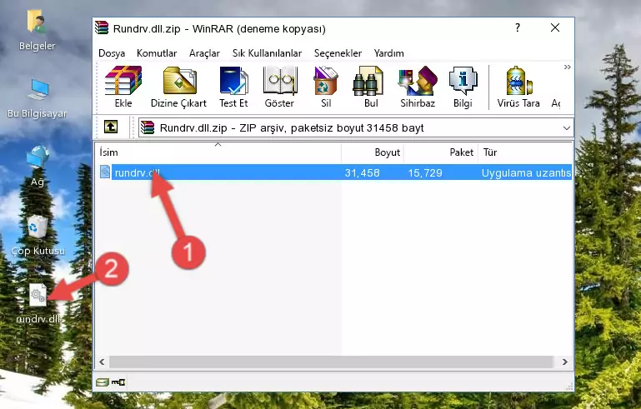Open the Sık Kullanılanlar menu
Image resolution: width=641 pixels, height=409 pixels.
tap(267, 53)
